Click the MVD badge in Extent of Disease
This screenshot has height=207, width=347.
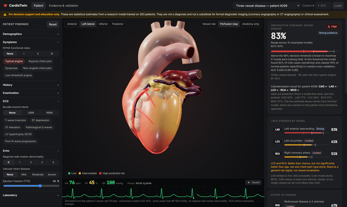pyautogui.click(x=277, y=205)
